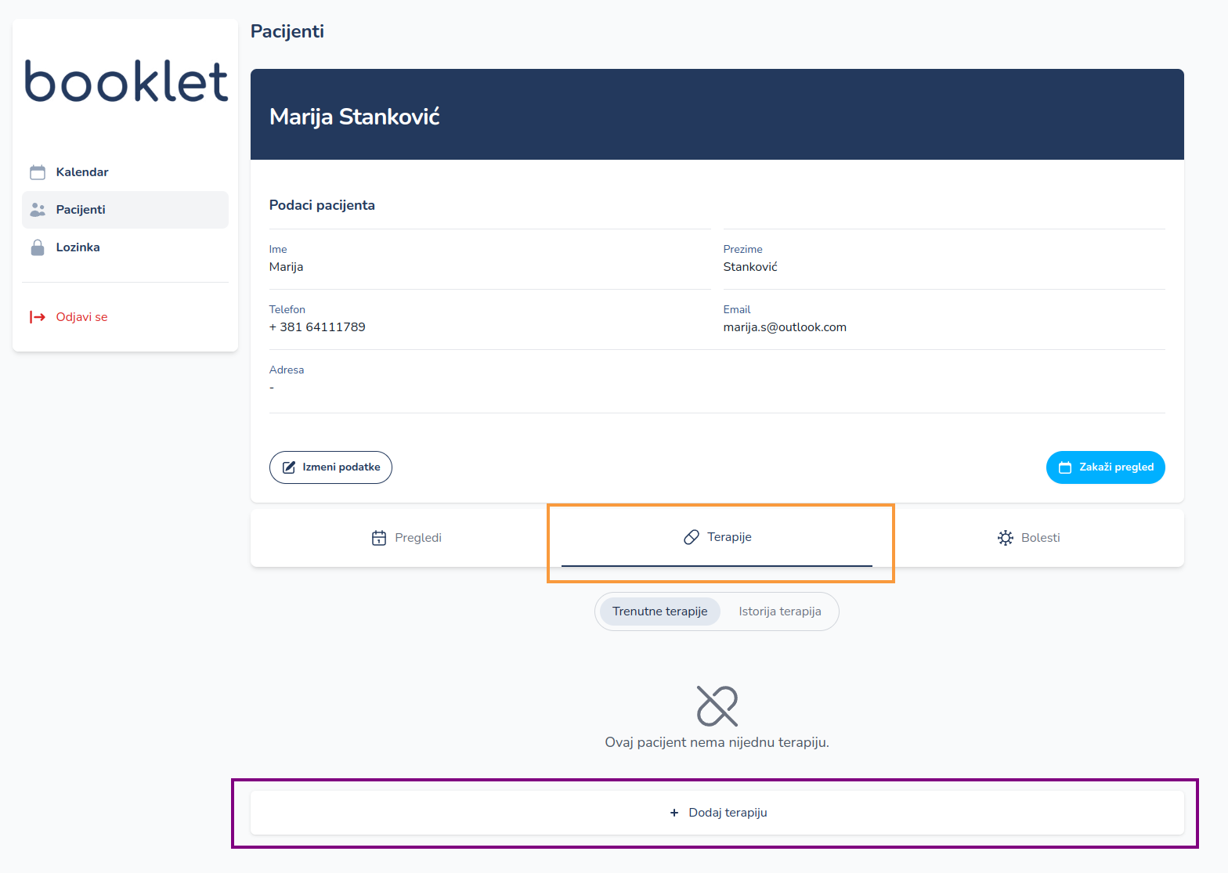1228x873 pixels.
Task: Click the Lozinka lock icon
Action: pos(38,247)
